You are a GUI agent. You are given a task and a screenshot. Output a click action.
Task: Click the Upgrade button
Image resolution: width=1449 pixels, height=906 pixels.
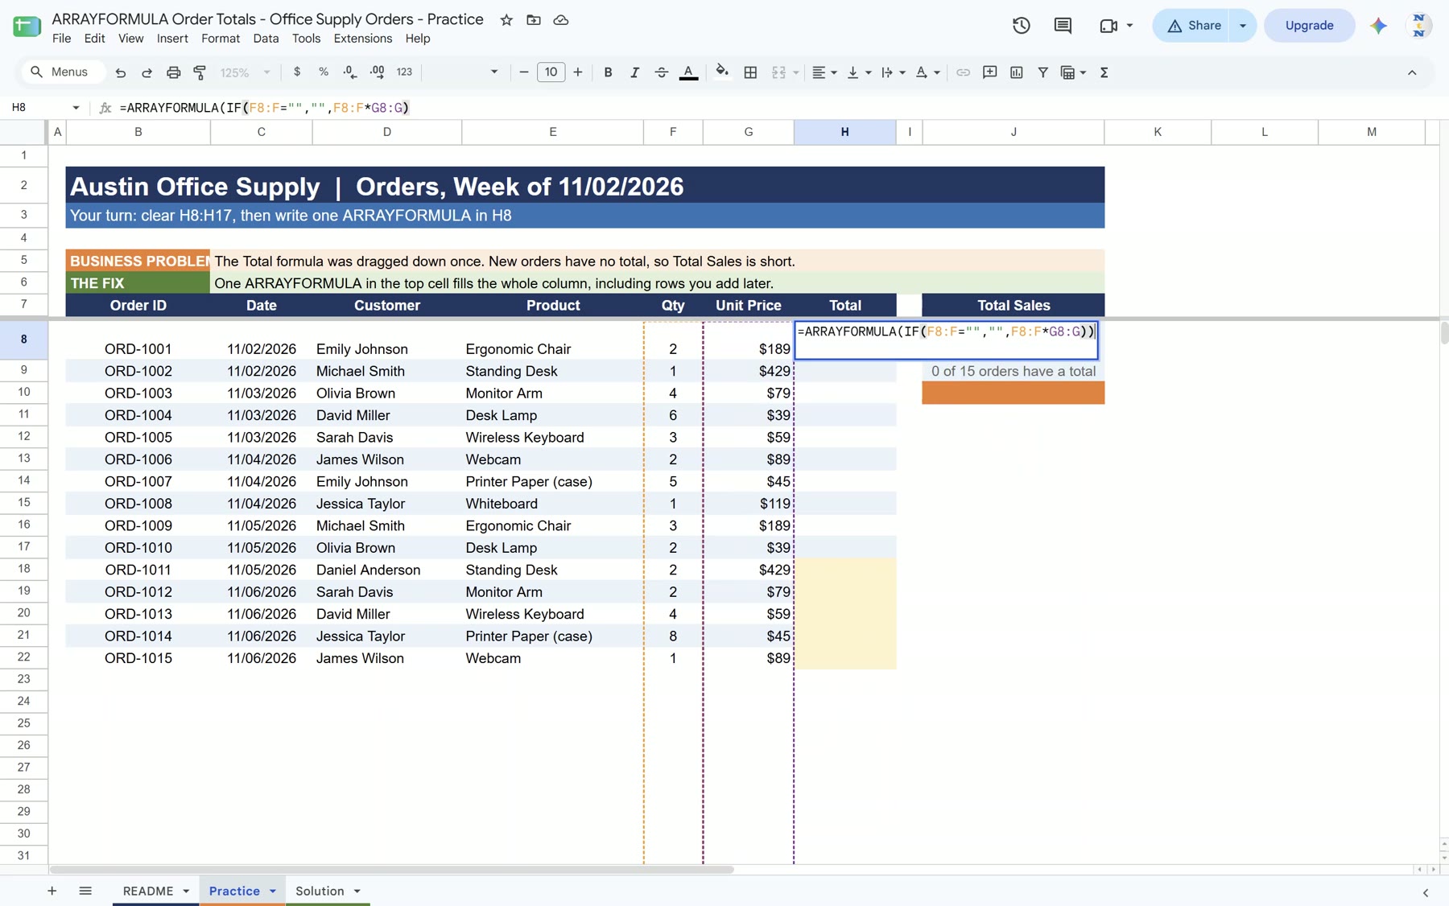(x=1309, y=26)
